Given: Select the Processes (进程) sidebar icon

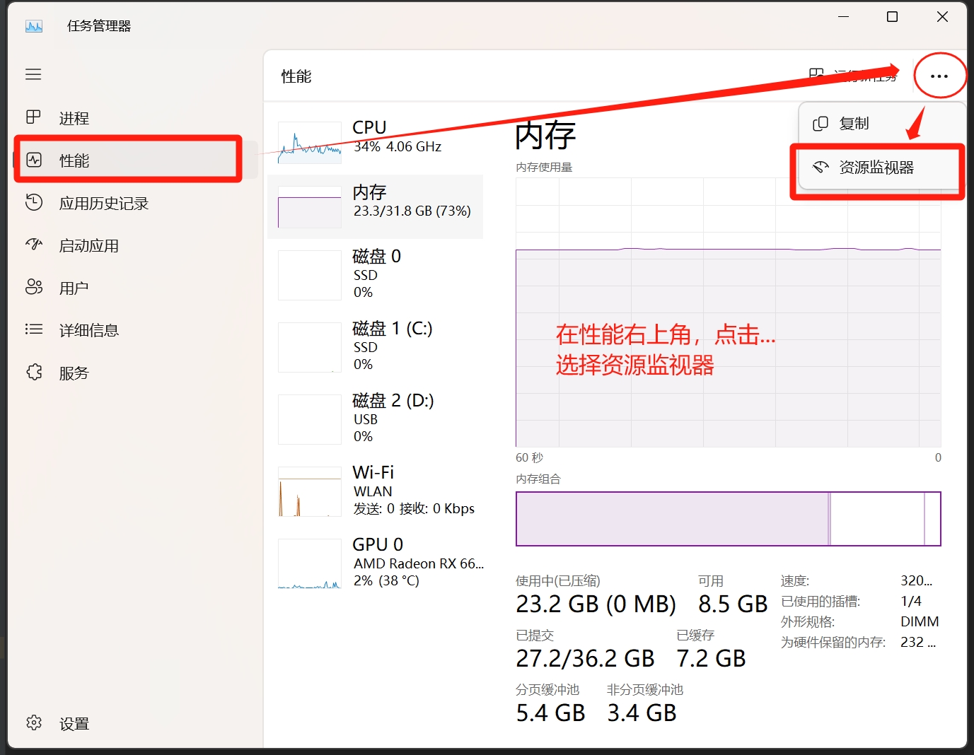Looking at the screenshot, I should 33,117.
